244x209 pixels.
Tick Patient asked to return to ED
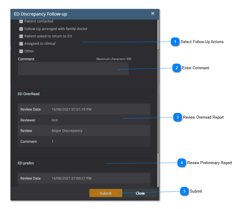(x=21, y=36)
